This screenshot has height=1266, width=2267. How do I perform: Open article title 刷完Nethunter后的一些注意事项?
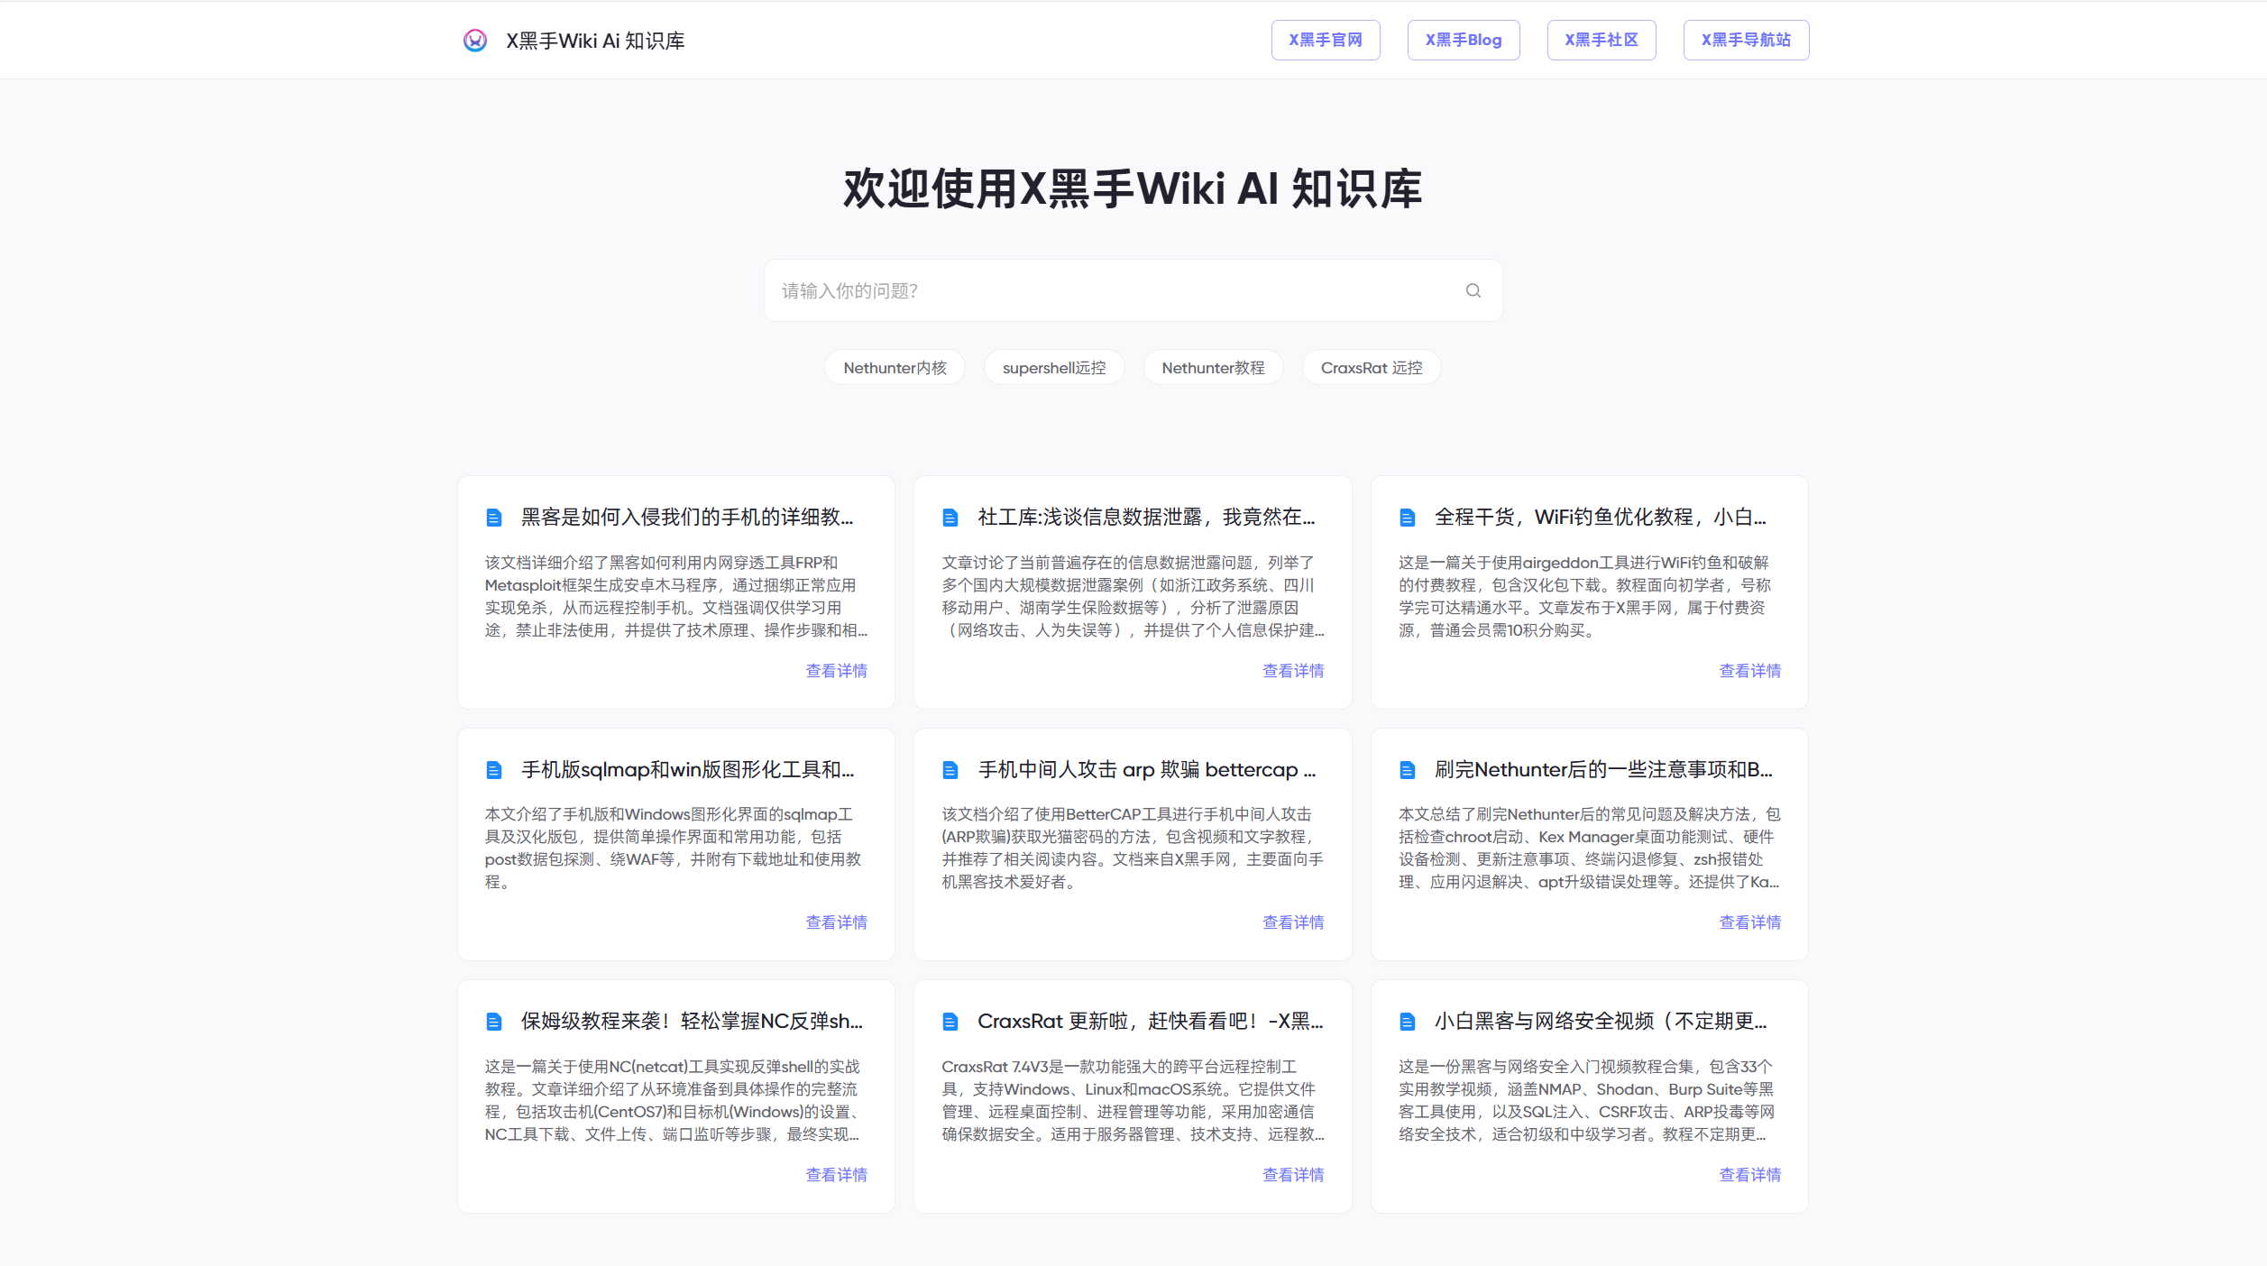point(1603,769)
